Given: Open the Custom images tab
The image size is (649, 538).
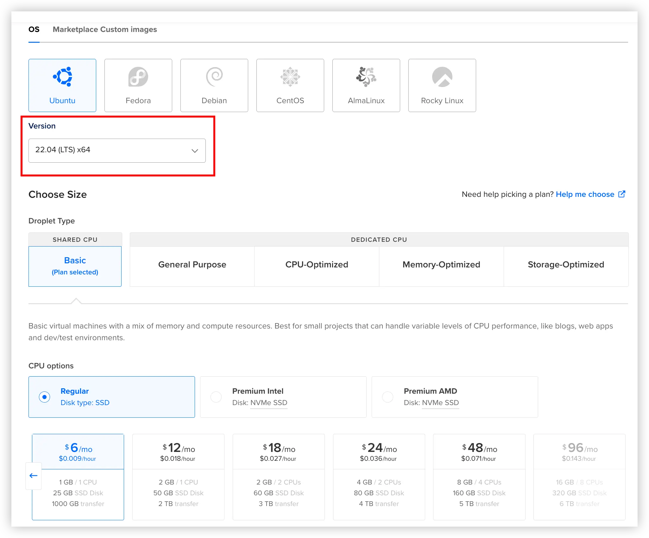Looking at the screenshot, I should click(129, 29).
